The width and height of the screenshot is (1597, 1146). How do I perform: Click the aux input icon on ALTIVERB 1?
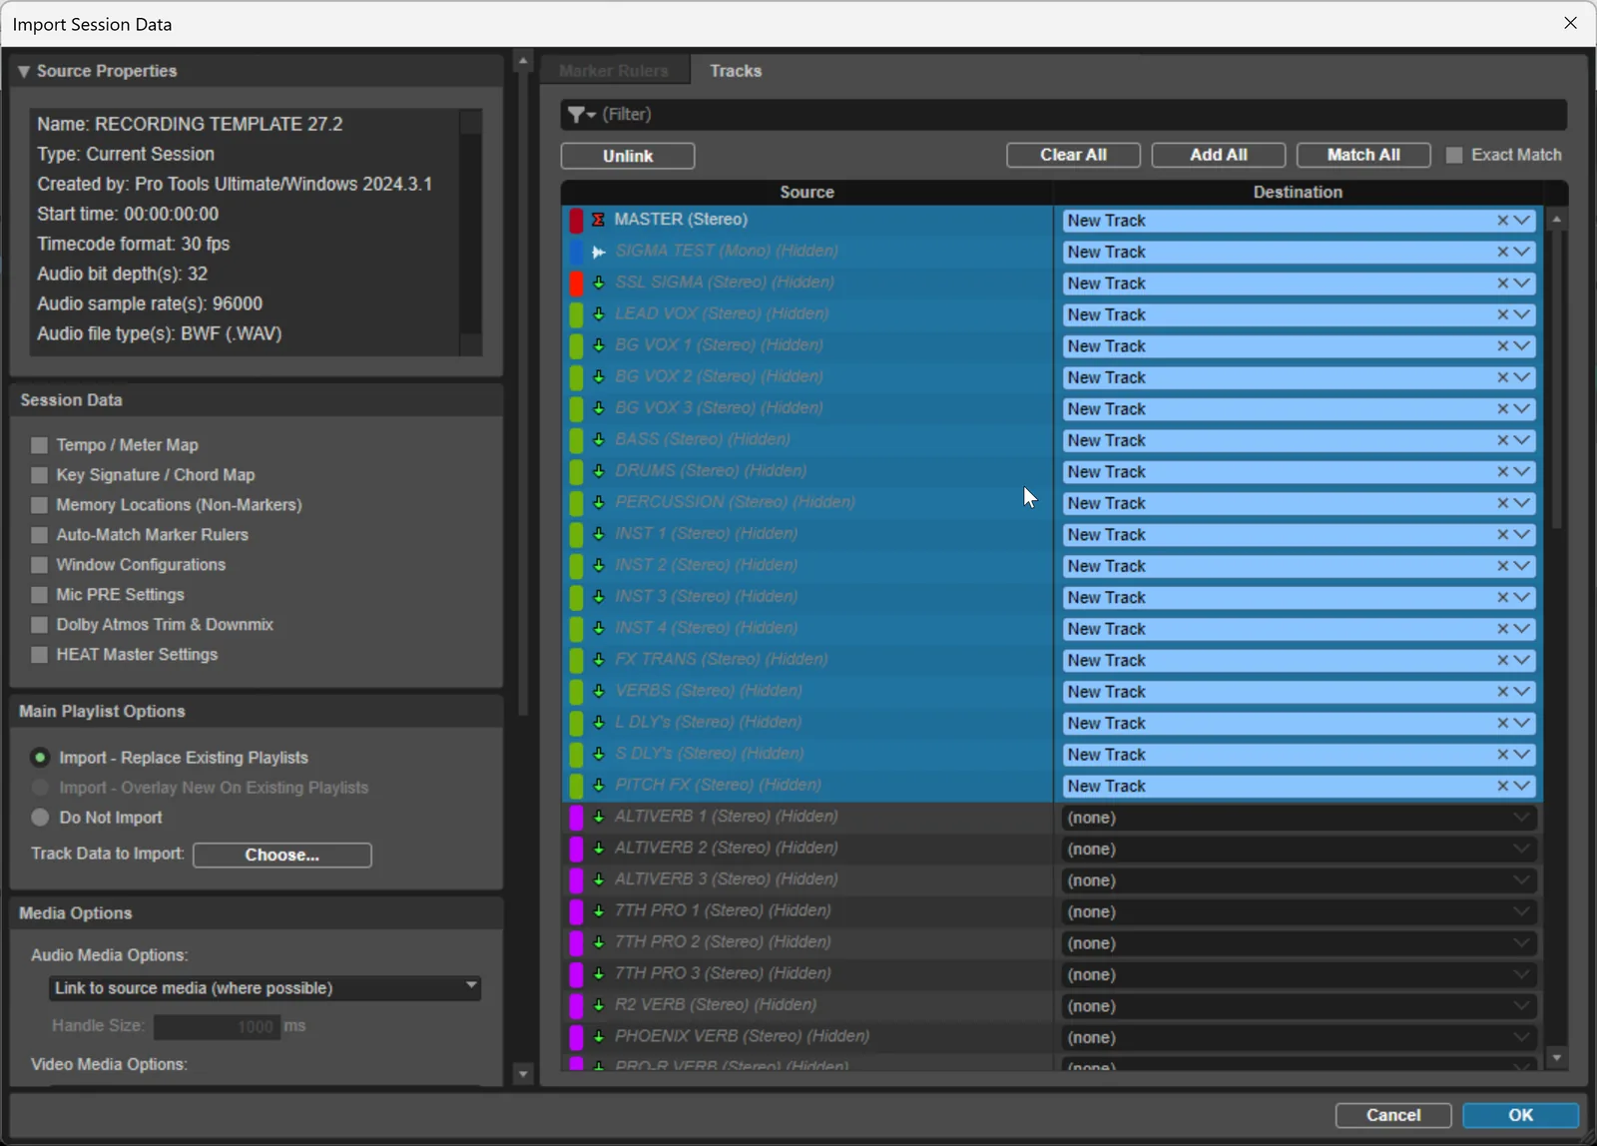coord(599,817)
